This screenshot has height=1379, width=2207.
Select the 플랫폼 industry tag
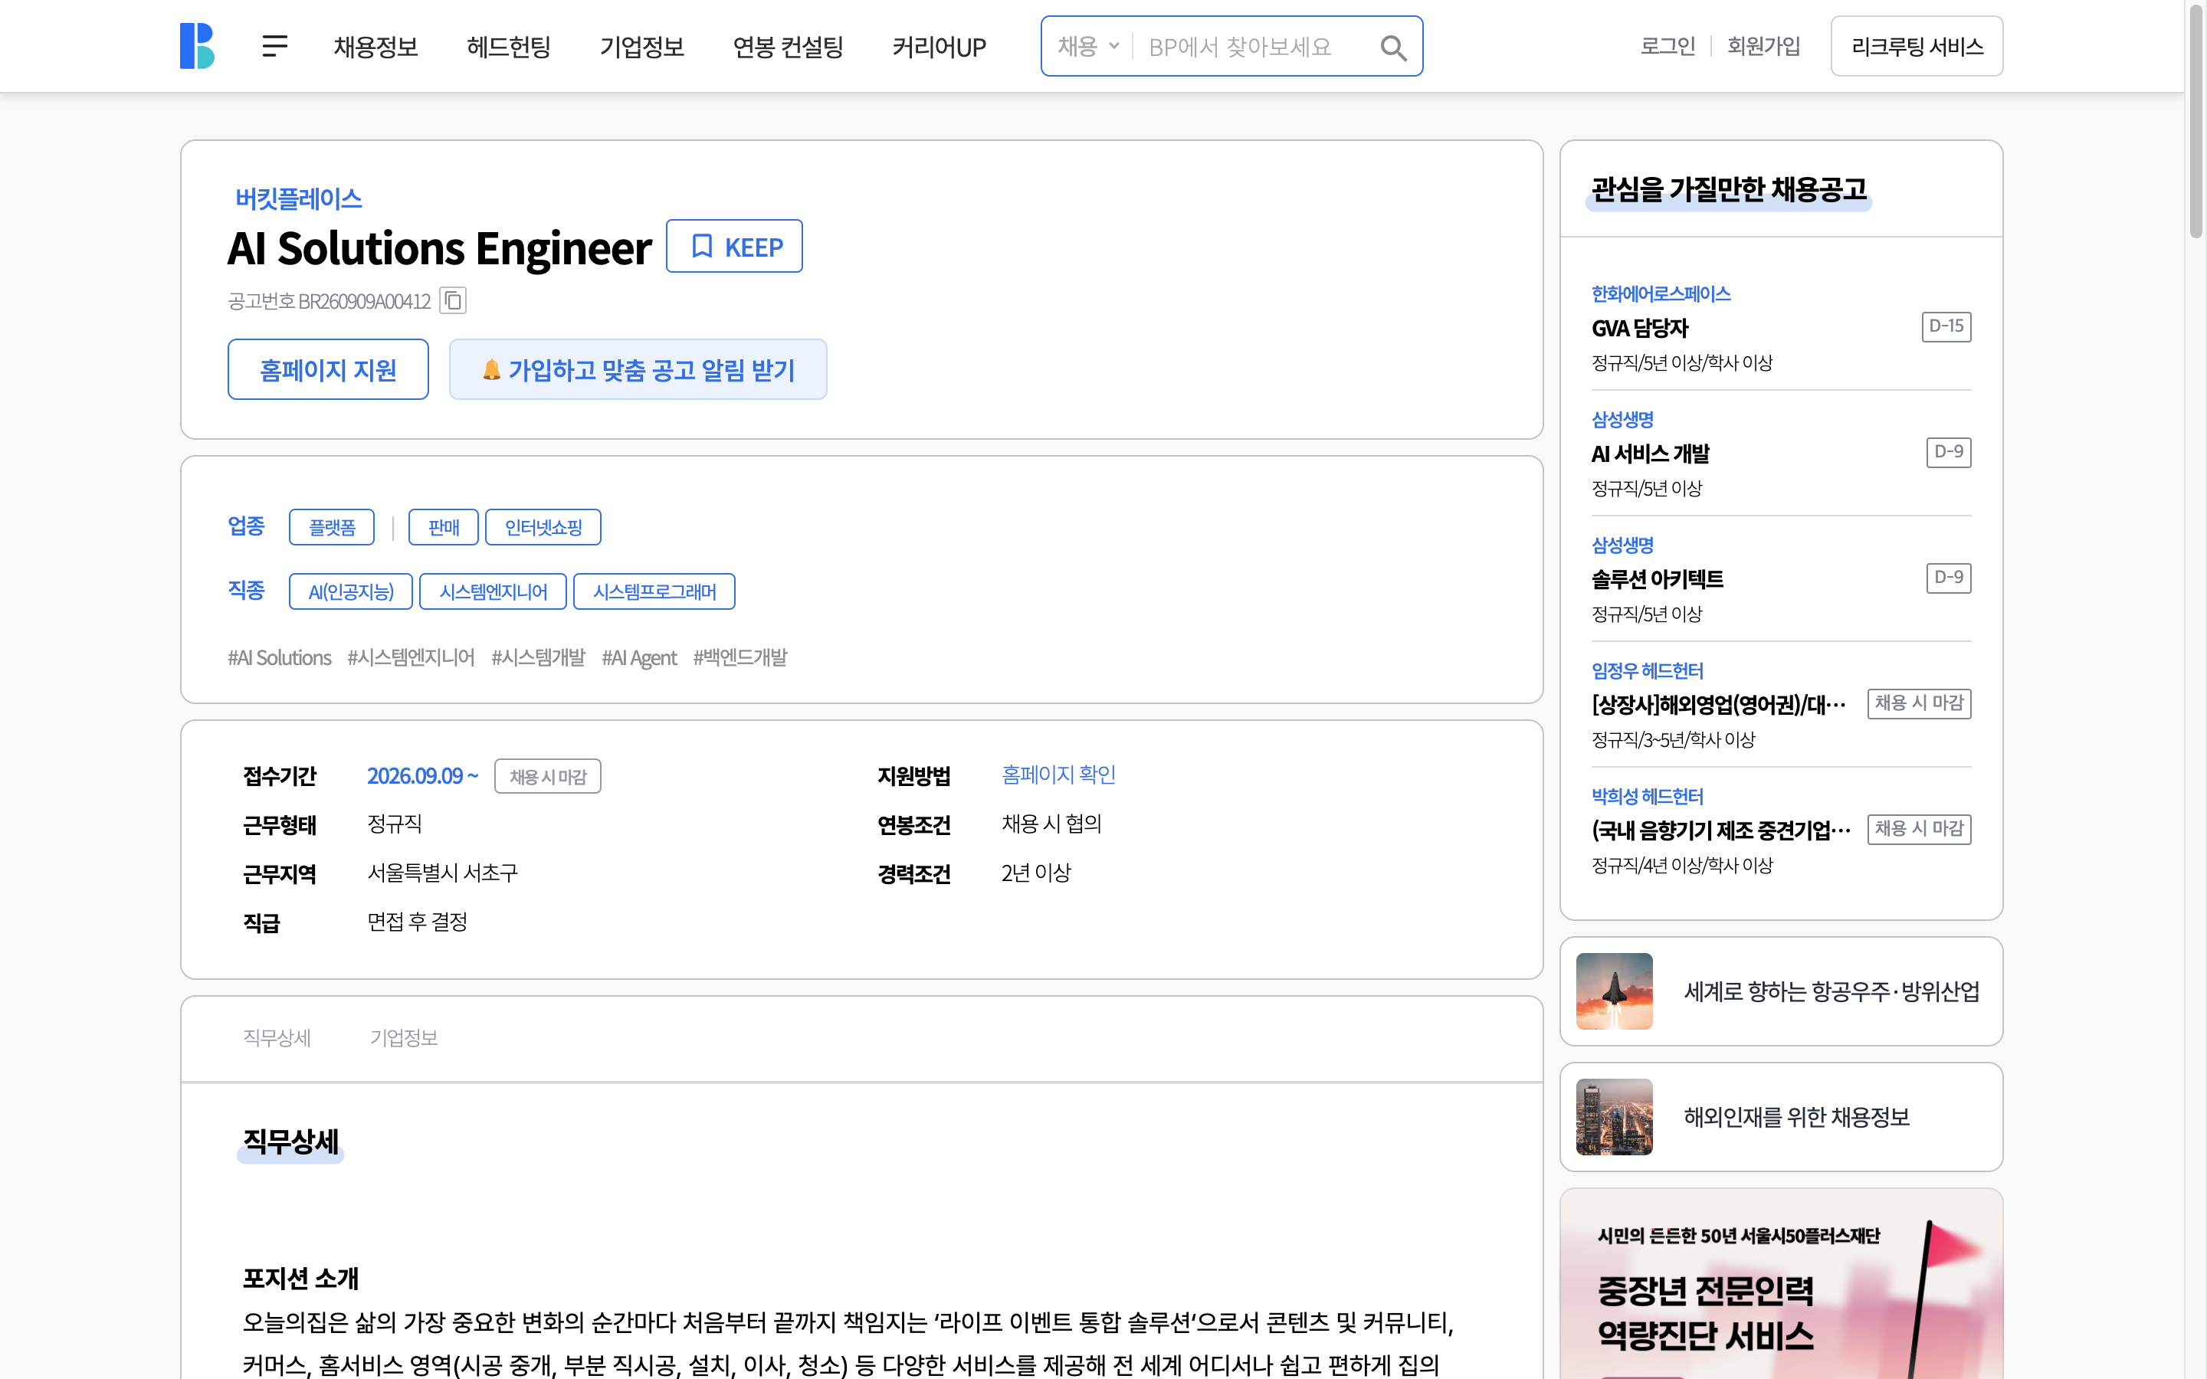pyautogui.click(x=332, y=527)
